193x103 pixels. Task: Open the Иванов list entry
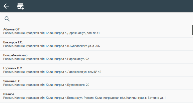[x=9, y=94]
